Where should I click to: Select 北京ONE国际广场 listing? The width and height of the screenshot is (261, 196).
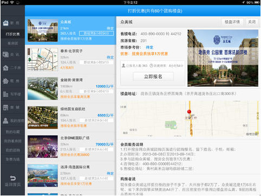point(70,147)
